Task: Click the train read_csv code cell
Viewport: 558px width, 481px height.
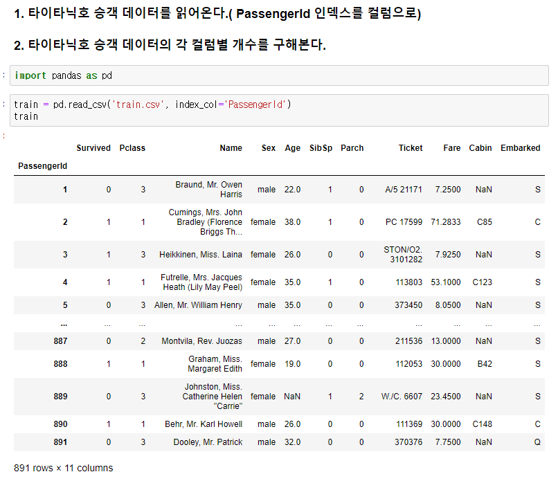Action: [x=279, y=110]
